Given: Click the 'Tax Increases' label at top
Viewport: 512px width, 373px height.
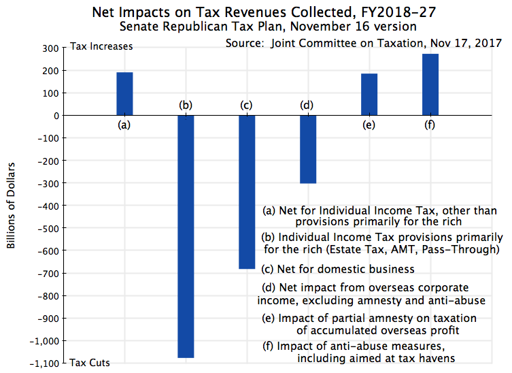Looking at the screenshot, I should click(x=101, y=46).
